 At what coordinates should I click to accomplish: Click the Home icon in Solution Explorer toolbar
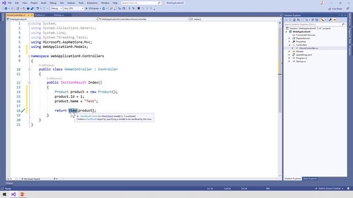pos(294,20)
